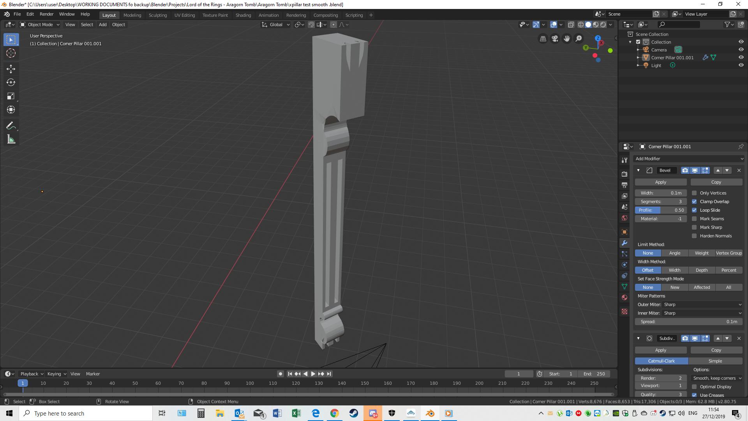Viewport: 748px width, 421px height.
Task: Copy the Bevel modifier
Action: click(716, 182)
